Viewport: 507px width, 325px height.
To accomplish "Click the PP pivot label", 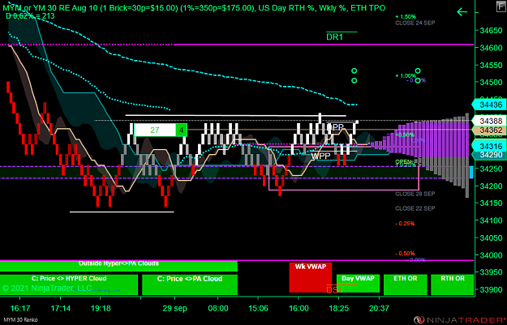I will coord(335,127).
